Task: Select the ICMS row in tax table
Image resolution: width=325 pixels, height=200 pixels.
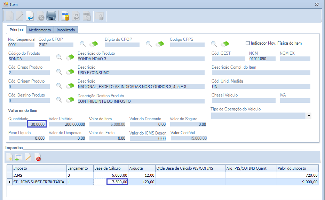Action: (x=35, y=175)
